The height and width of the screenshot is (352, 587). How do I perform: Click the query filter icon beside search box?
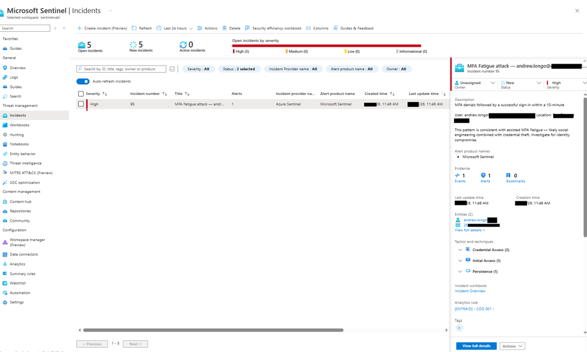coord(172,68)
